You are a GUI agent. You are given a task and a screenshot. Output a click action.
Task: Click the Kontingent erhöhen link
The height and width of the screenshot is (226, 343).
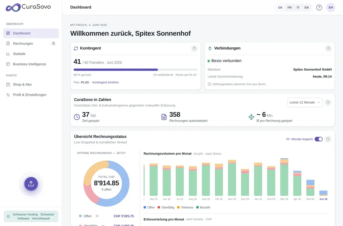(105, 82)
